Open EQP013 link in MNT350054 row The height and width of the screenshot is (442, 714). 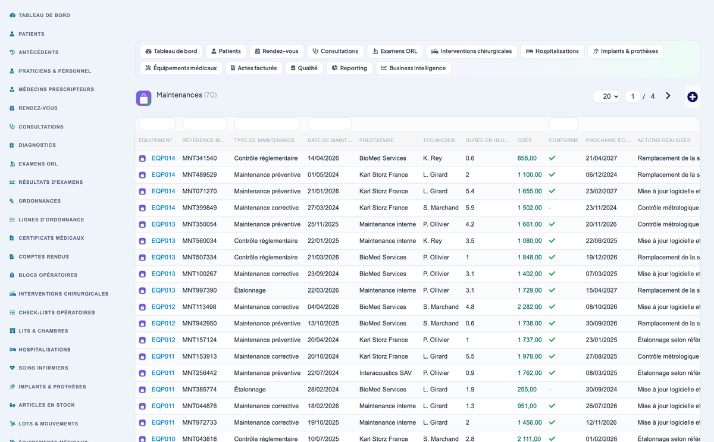tap(164, 224)
